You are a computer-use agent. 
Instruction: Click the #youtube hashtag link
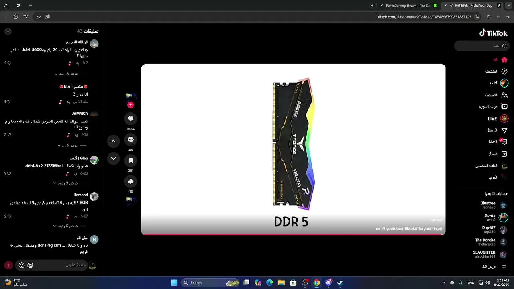[394, 229]
